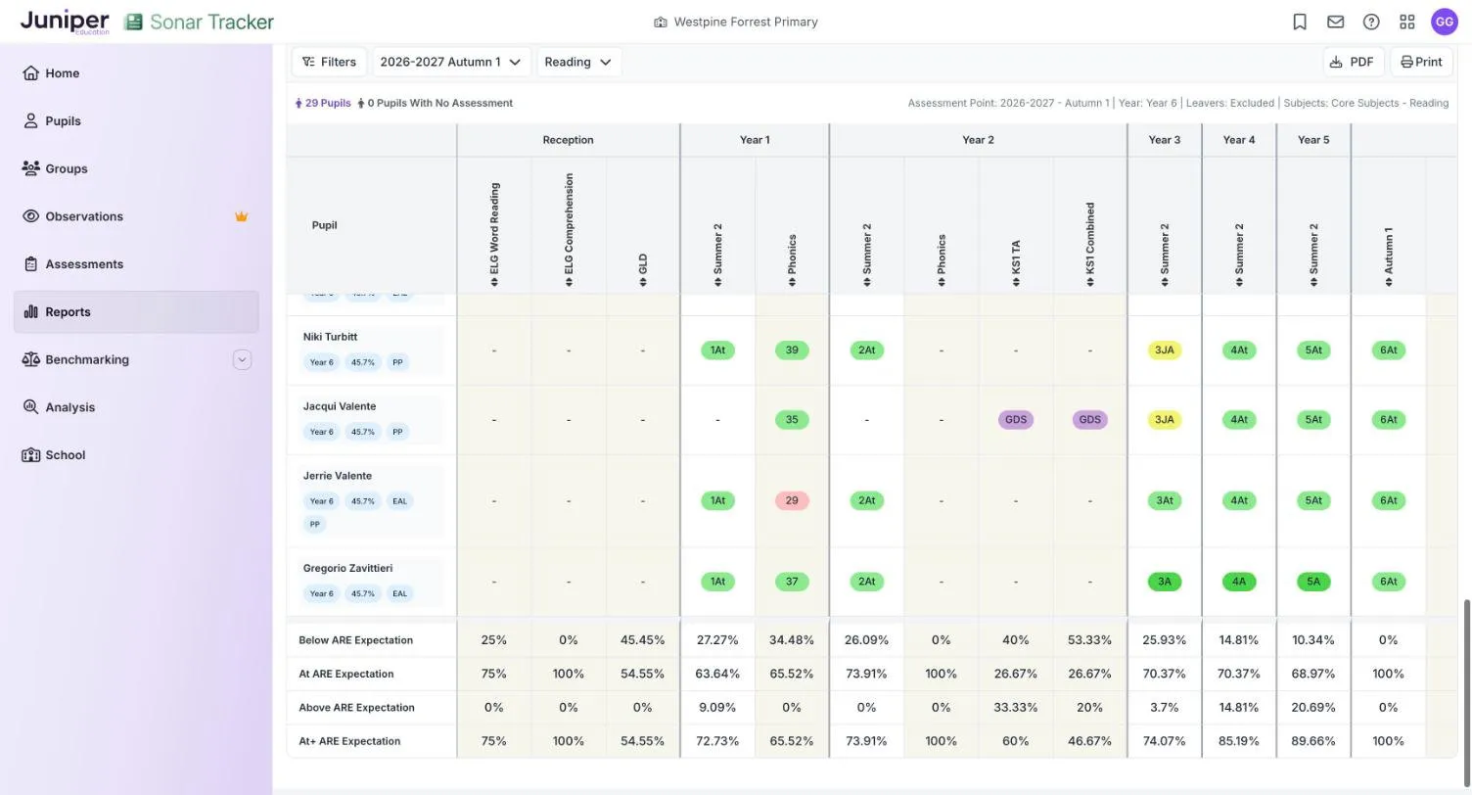
Task: Sort by Autumn 1 column arrows
Action: coord(1388,282)
